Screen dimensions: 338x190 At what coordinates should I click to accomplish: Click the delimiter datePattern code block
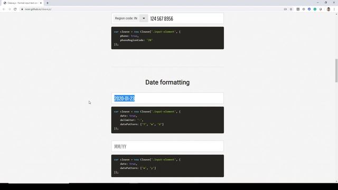[167, 120]
